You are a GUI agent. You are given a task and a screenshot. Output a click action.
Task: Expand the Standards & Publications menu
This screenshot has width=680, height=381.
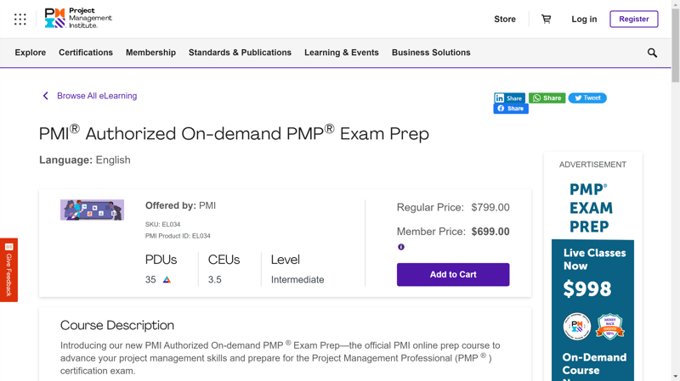(240, 53)
